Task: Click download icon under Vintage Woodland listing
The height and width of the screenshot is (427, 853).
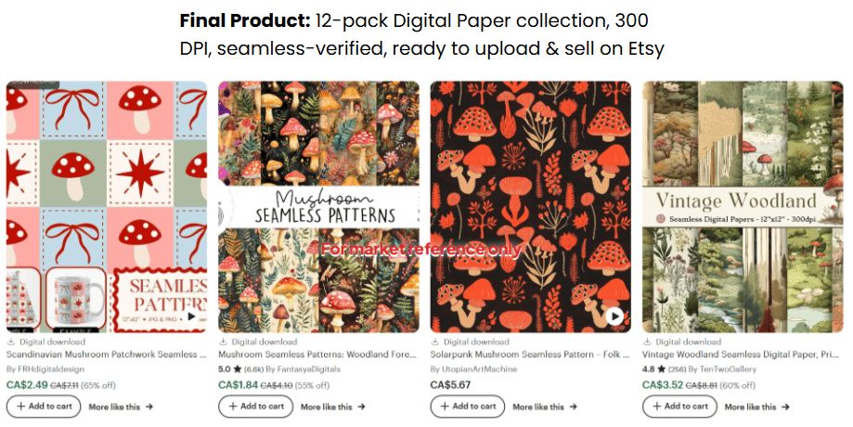Action: tap(647, 342)
